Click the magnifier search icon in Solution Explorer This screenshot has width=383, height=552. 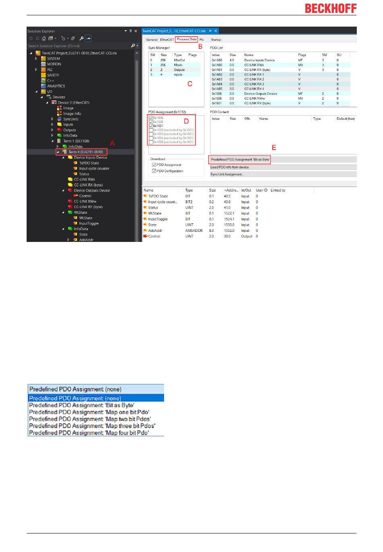tap(133, 46)
